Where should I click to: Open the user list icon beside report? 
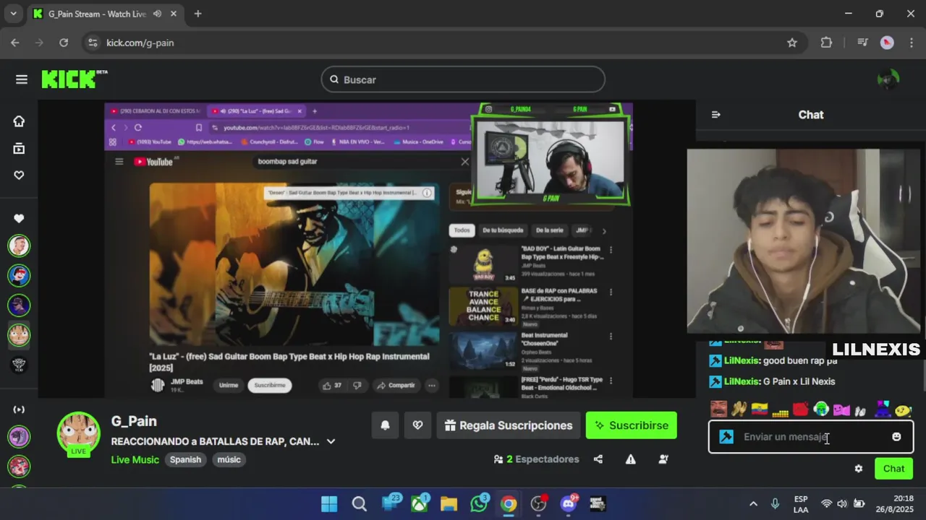tap(663, 459)
